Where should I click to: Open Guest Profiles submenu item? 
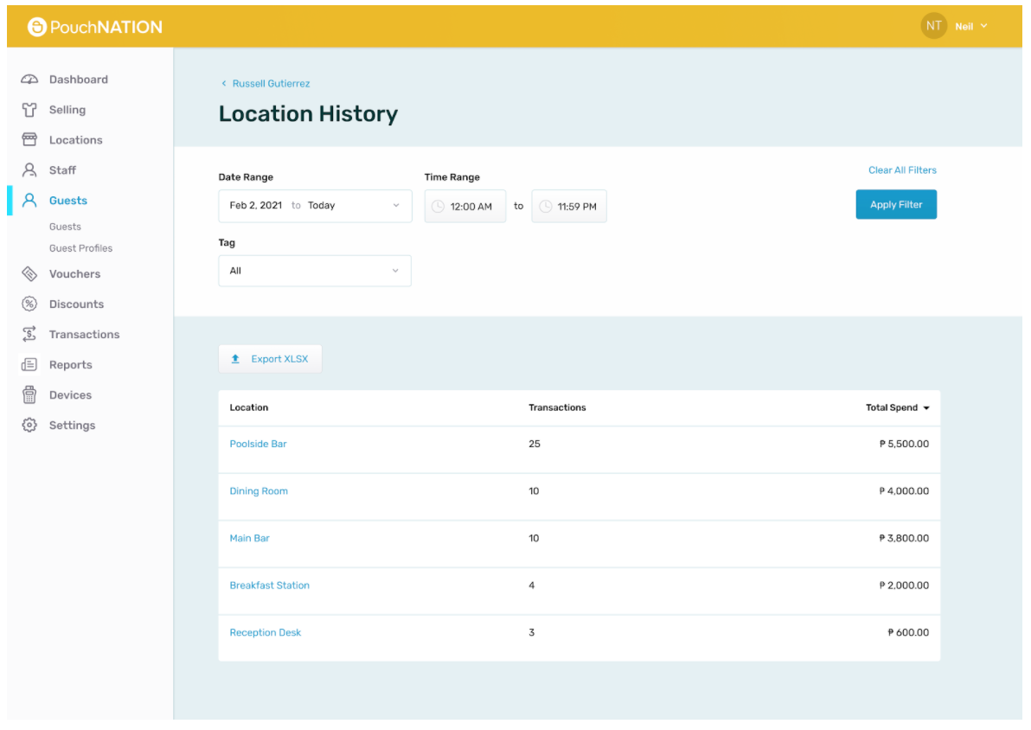[x=81, y=248]
